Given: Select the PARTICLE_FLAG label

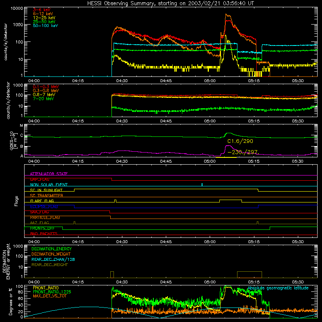Looking at the screenshot, I should [45, 217].
